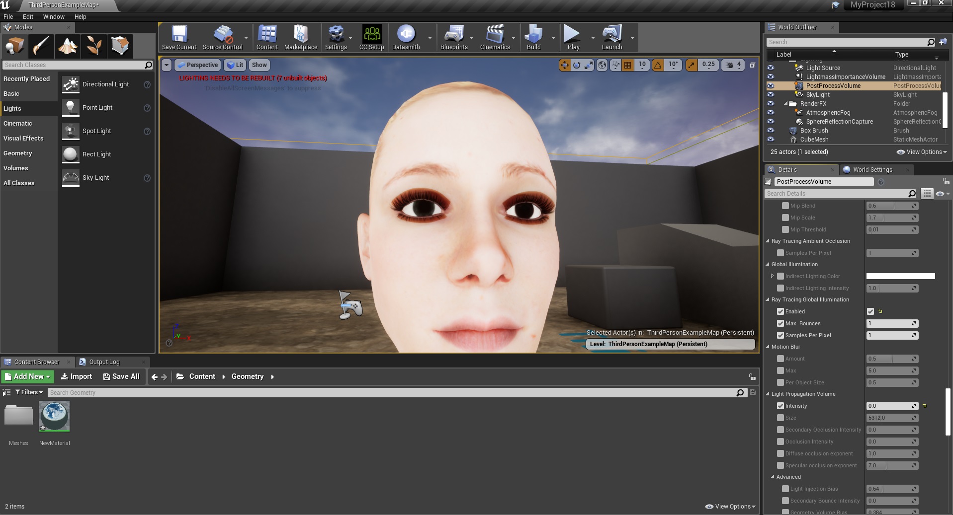This screenshot has height=515, width=953.
Task: Open the Perspective view mode dropdown
Action: (x=197, y=65)
